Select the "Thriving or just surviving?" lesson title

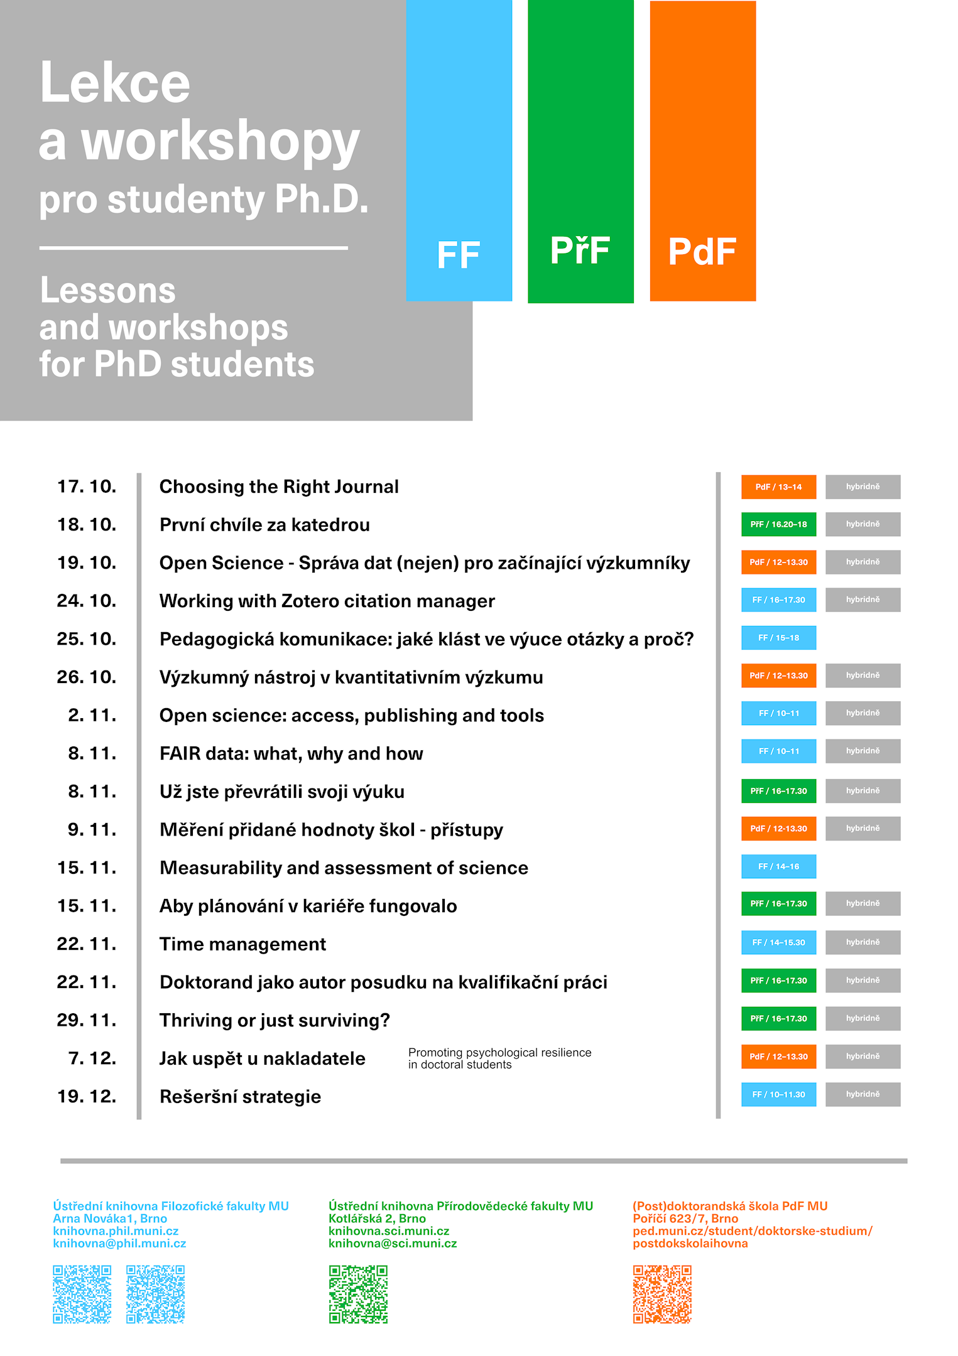point(275,1021)
